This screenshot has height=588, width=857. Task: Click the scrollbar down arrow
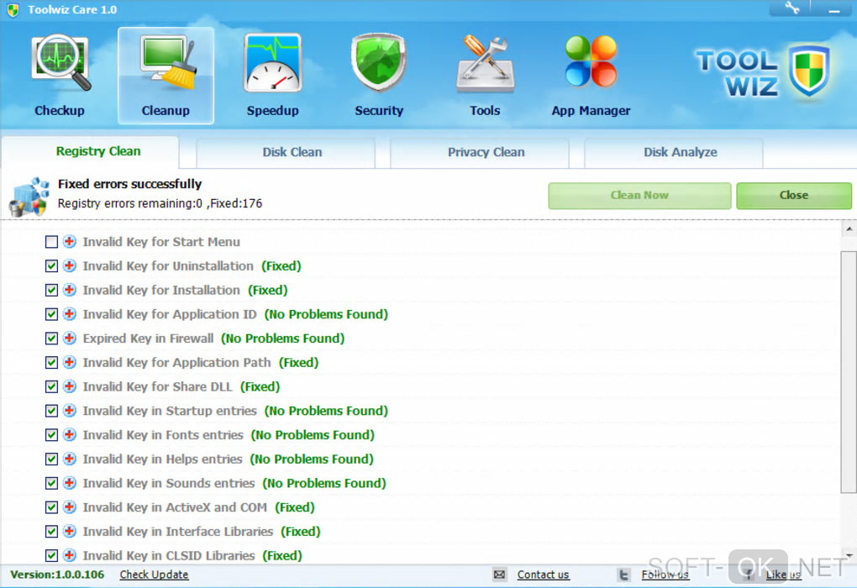[849, 556]
